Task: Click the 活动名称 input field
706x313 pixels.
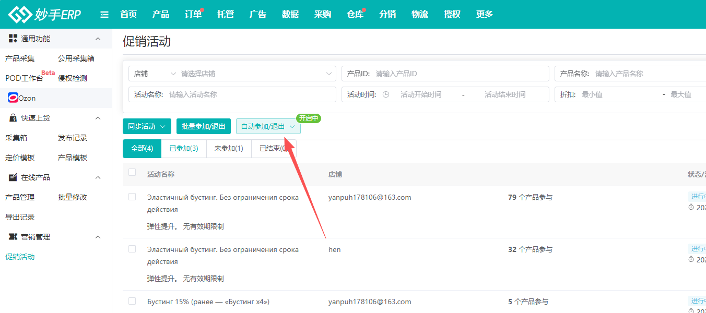Action: point(232,94)
